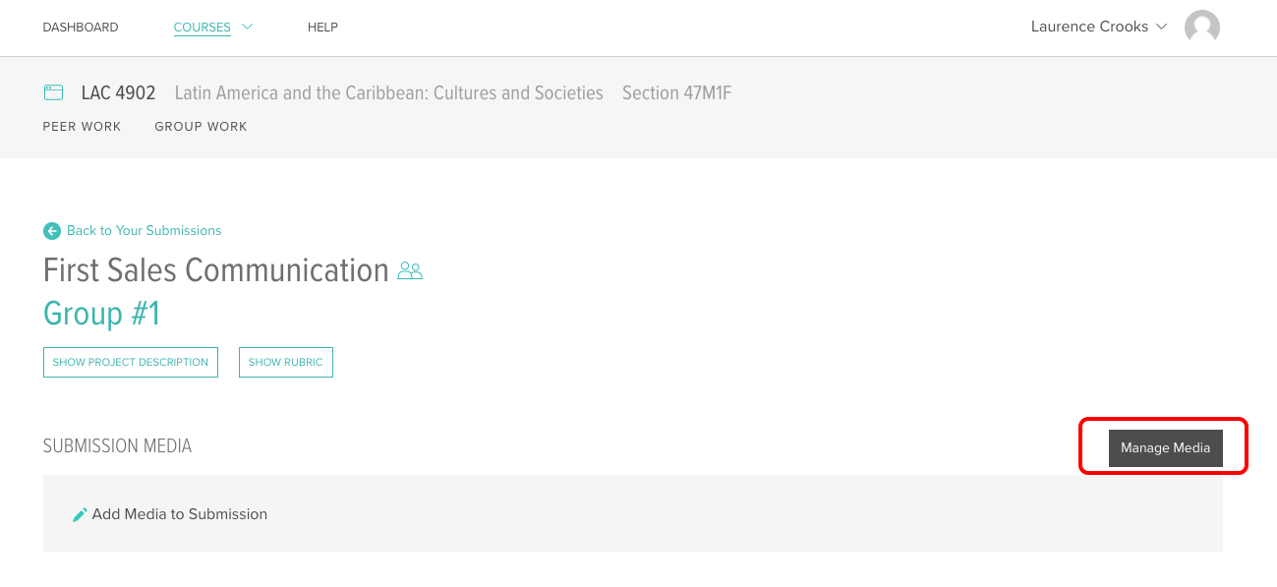Image resolution: width=1277 pixels, height=587 pixels.
Task: Click the Show Rubric button
Action: coord(286,362)
